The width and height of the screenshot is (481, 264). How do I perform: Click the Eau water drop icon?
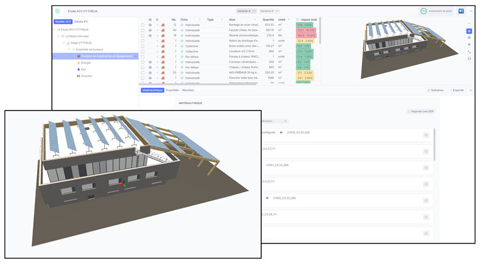click(78, 69)
